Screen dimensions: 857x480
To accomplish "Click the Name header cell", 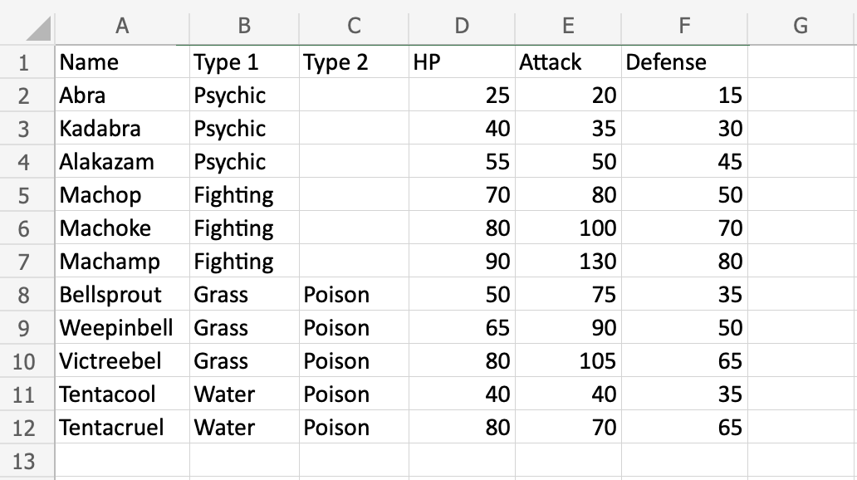I will coord(122,62).
